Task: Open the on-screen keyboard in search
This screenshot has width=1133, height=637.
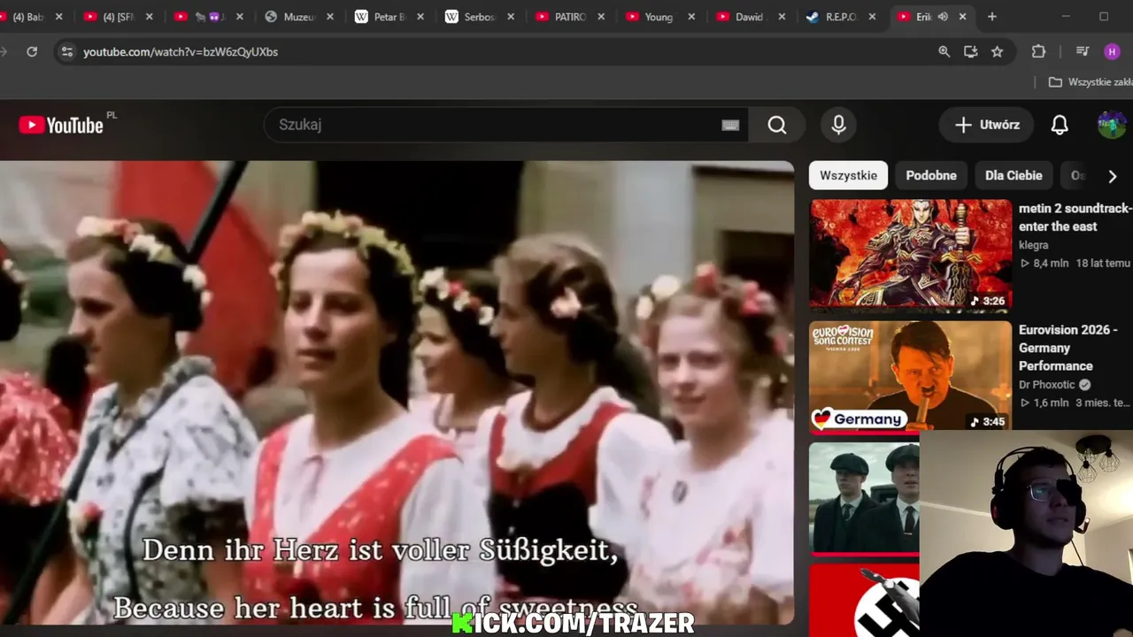Action: point(730,125)
